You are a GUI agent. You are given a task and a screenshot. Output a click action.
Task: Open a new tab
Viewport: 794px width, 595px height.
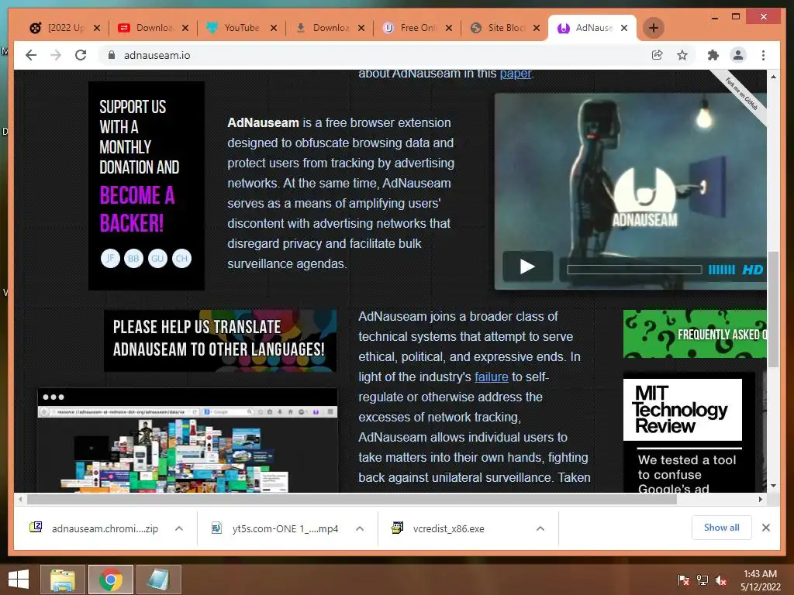(654, 28)
